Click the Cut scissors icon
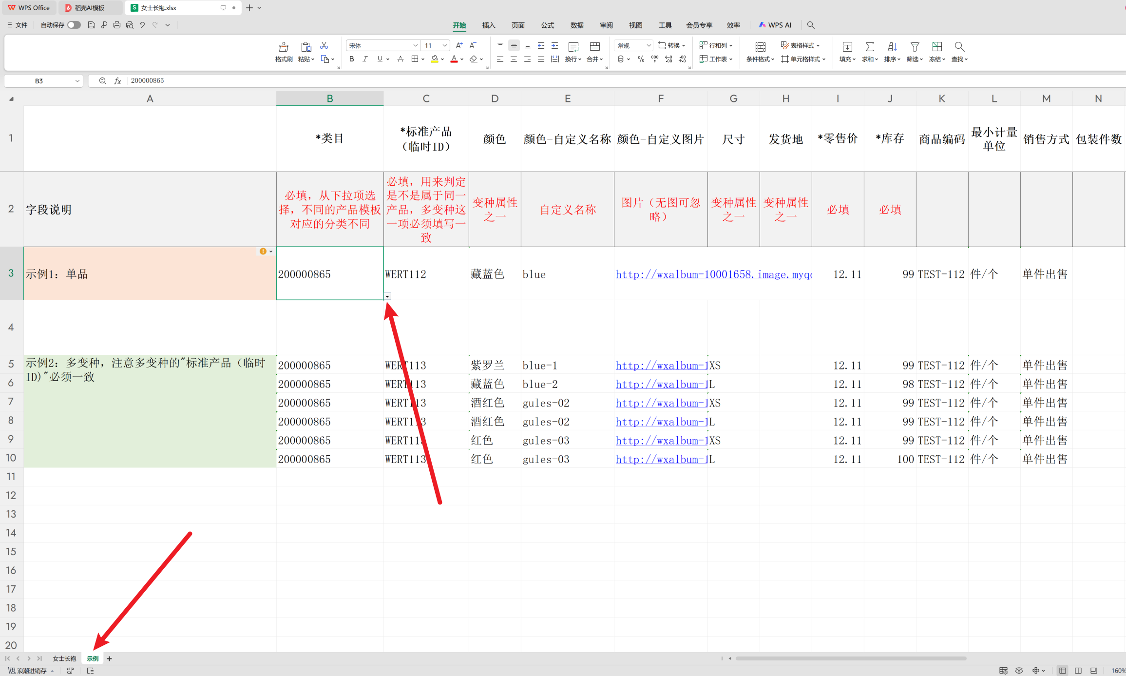 (x=324, y=46)
